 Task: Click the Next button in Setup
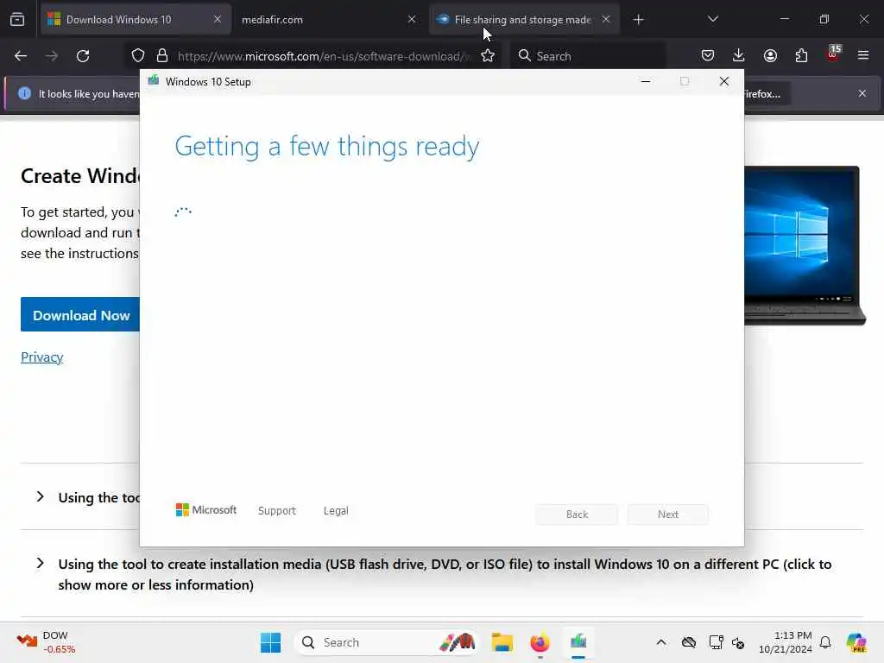click(x=668, y=515)
